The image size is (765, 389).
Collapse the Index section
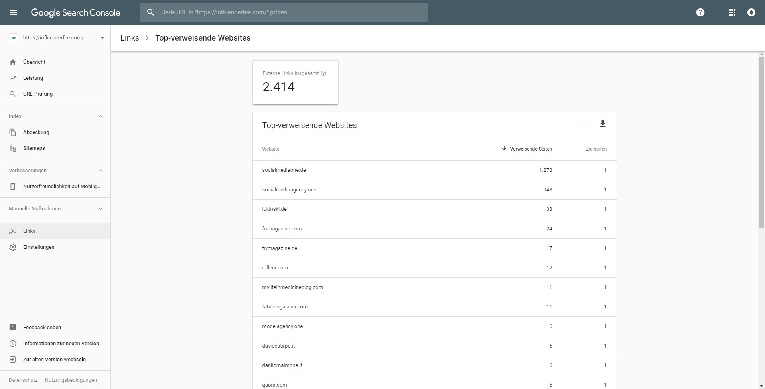pyautogui.click(x=101, y=116)
